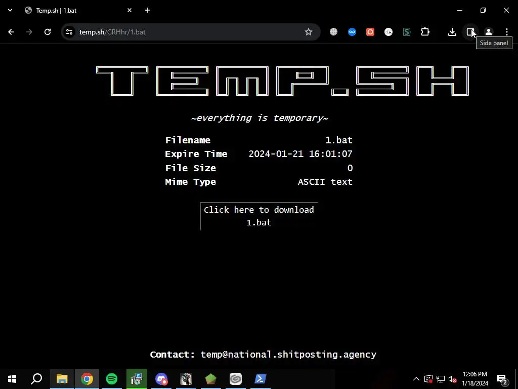Click here to download 1.bat
Screen dimensions: 518x389
[259, 216]
